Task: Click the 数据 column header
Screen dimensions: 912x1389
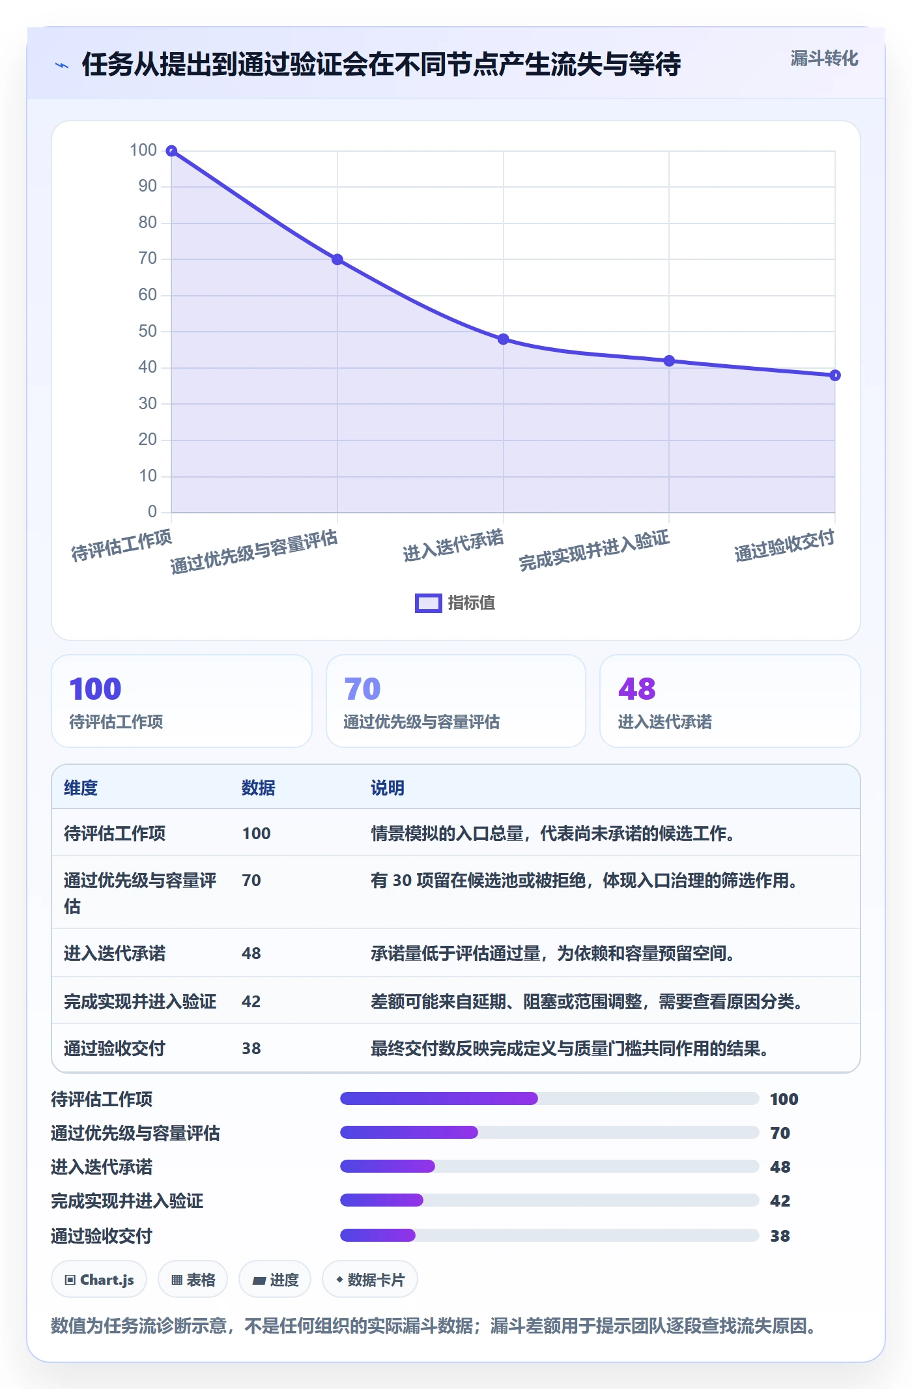Action: 259,788
